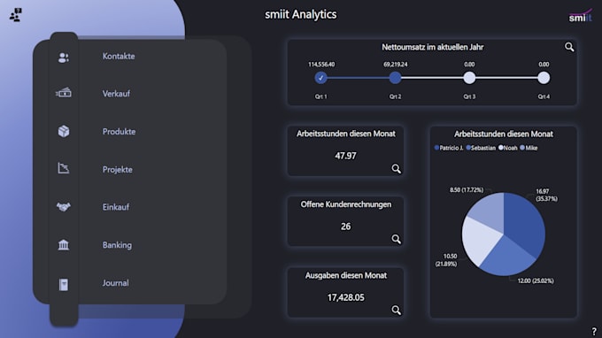The height and width of the screenshot is (338, 602).
Task: Click the 114,556.40 value
Action: tap(321, 65)
